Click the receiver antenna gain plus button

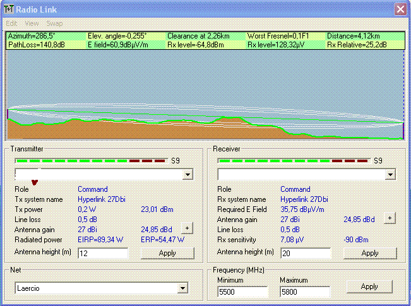coord(390,218)
